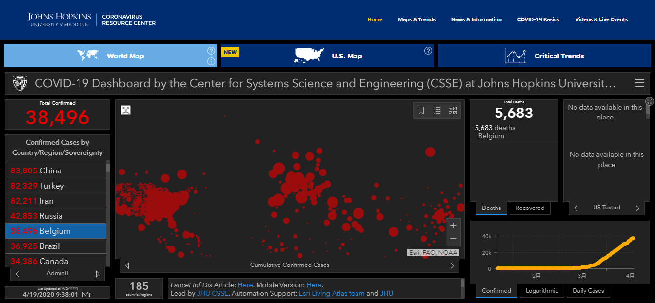Go to next view after US Tested

tap(637, 208)
